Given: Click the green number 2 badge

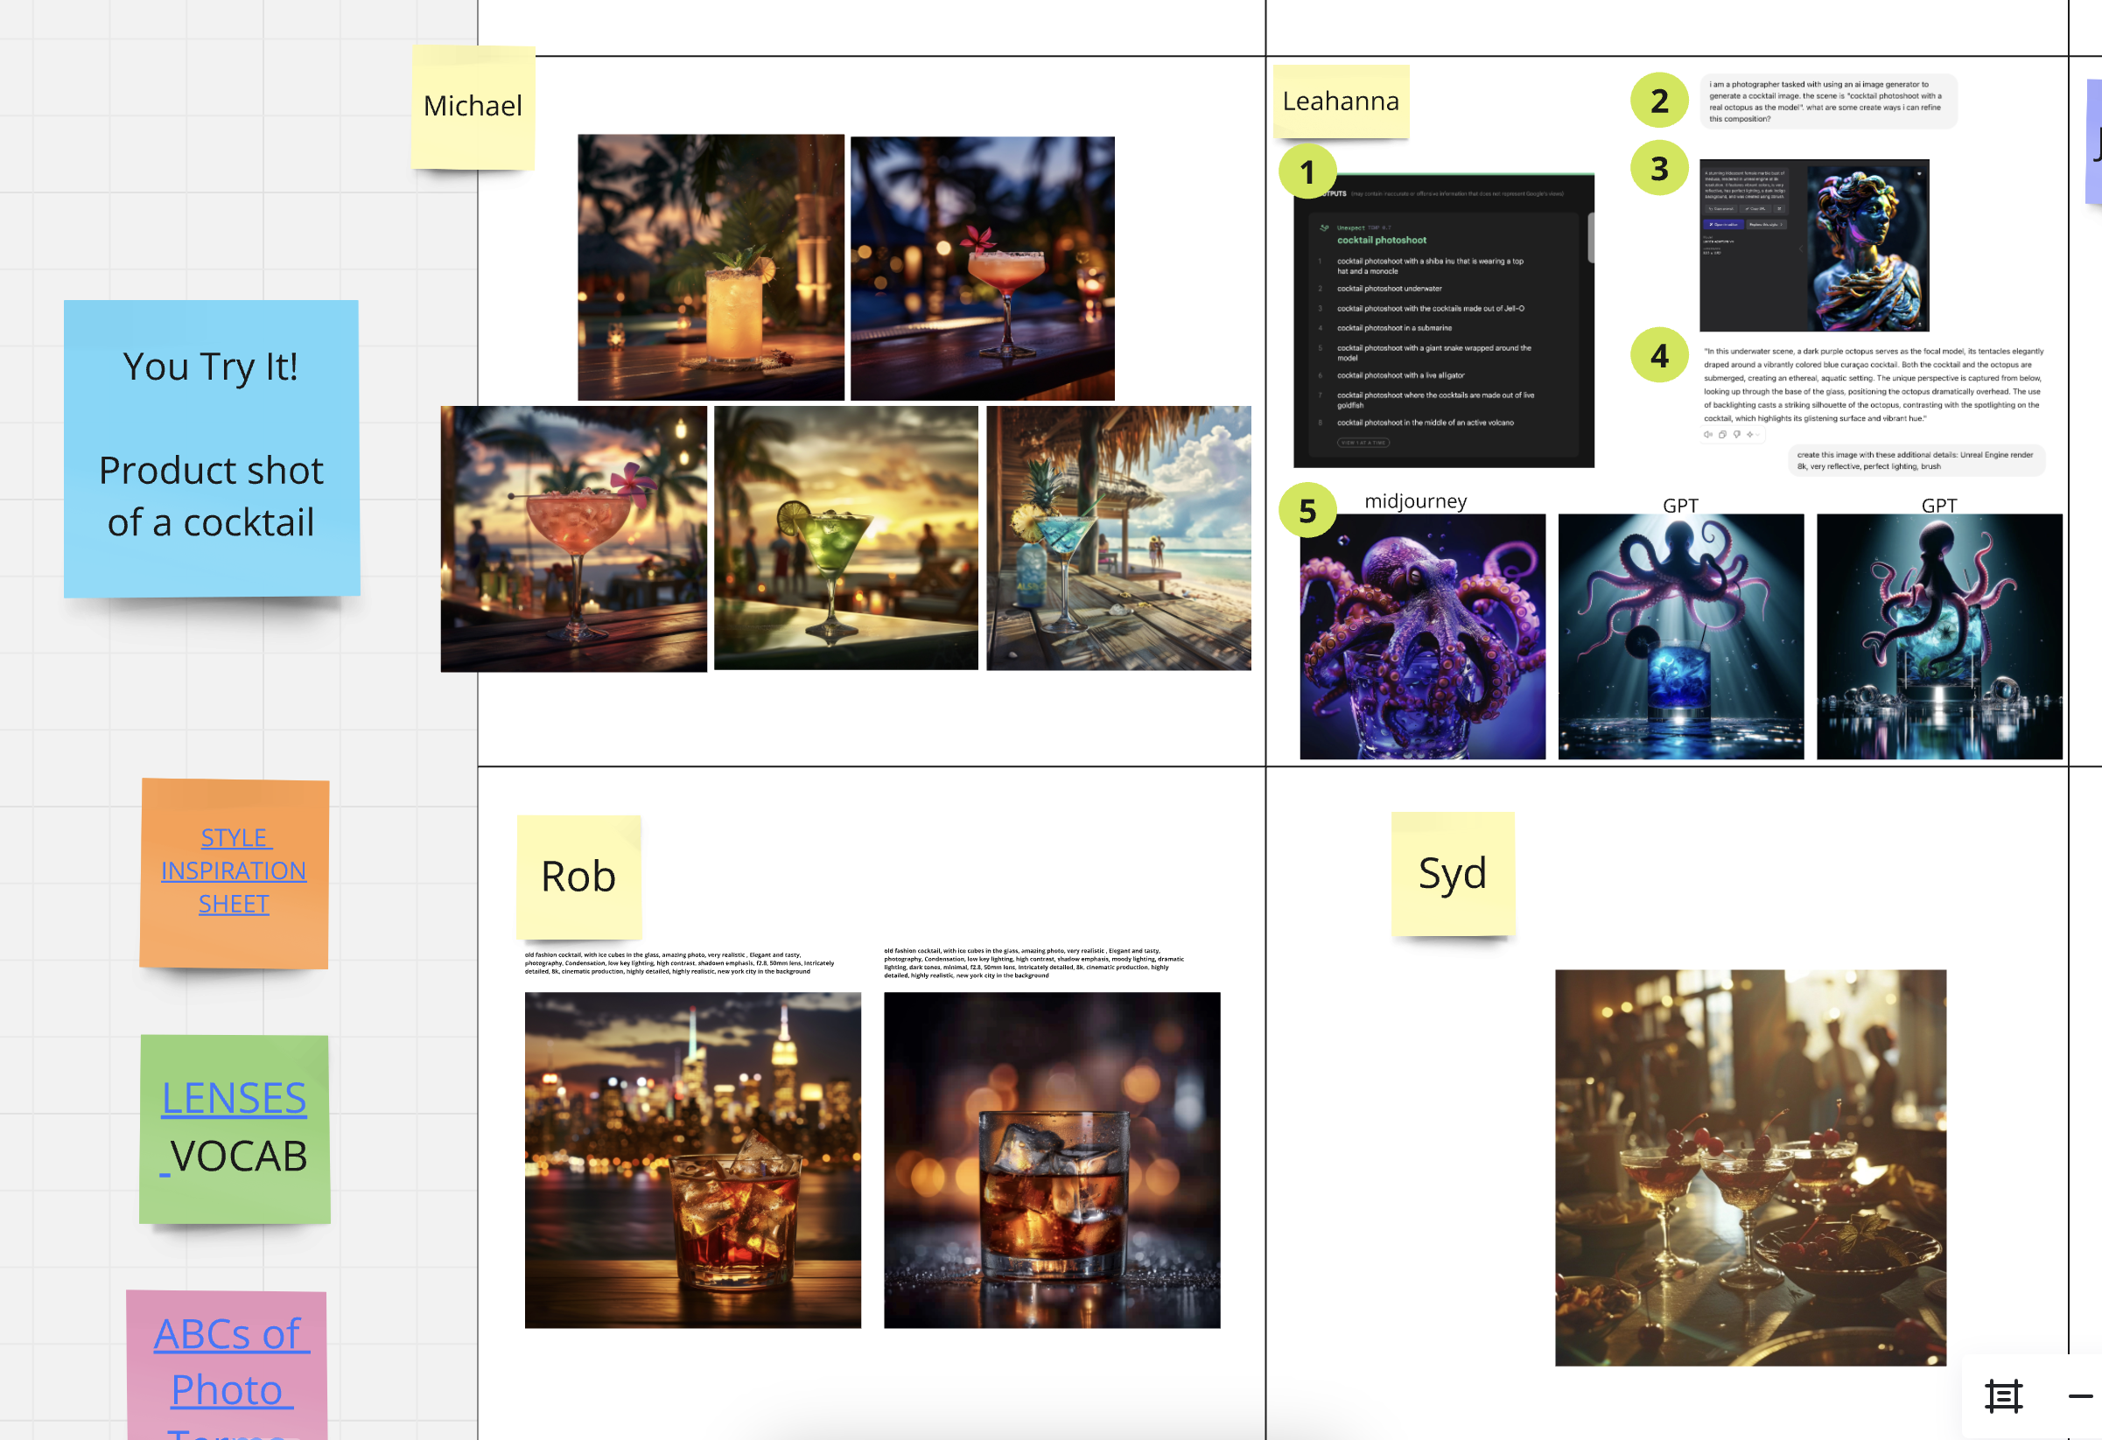Looking at the screenshot, I should point(1659,101).
